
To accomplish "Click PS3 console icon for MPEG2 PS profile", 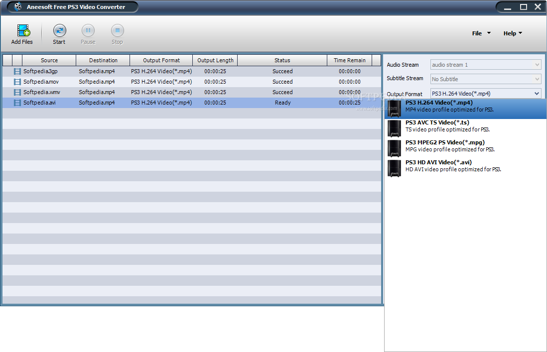I will pos(394,148).
